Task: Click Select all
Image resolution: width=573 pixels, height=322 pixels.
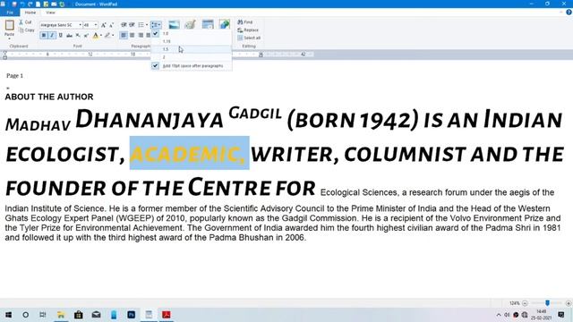Action: click(249, 38)
